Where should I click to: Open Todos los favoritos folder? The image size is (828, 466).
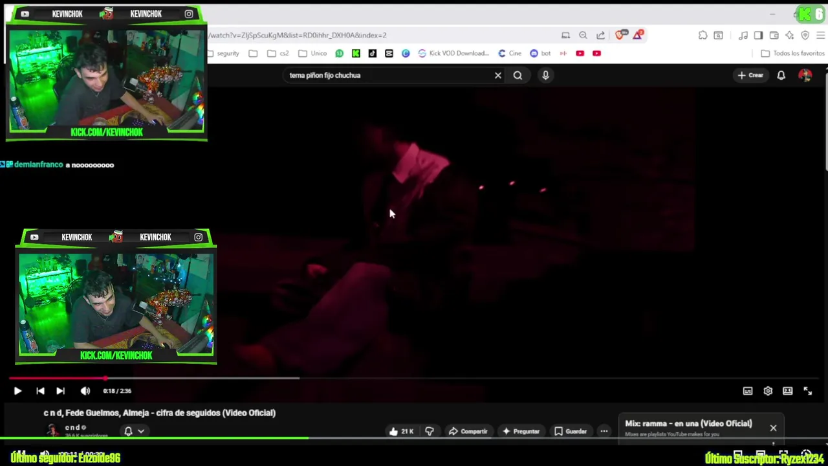[792, 54]
